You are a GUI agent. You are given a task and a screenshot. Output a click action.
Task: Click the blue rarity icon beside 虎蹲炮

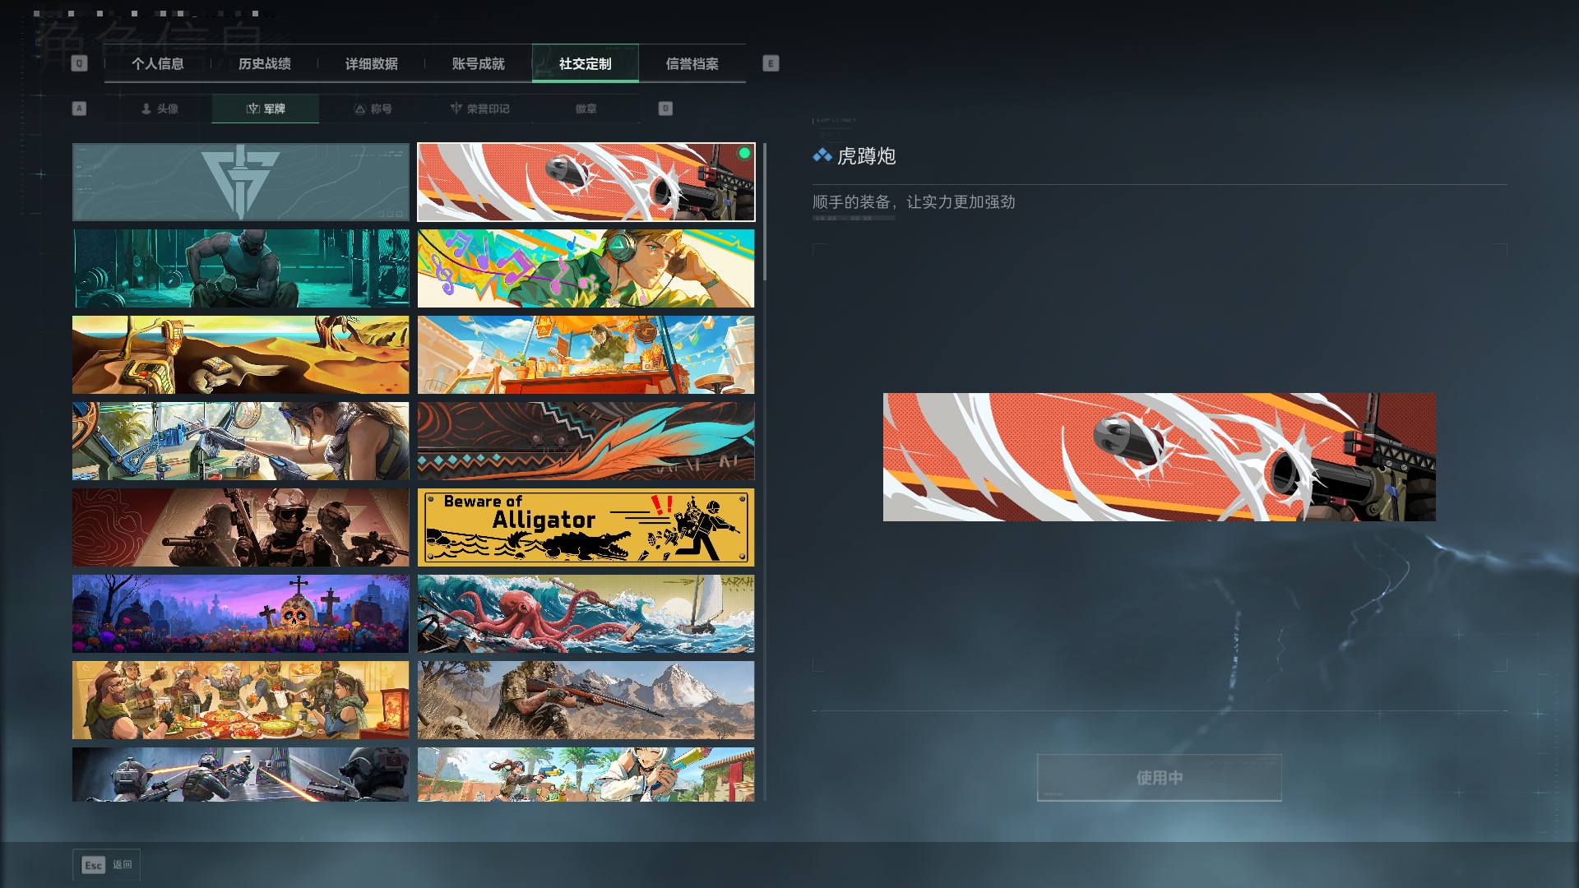(x=822, y=155)
